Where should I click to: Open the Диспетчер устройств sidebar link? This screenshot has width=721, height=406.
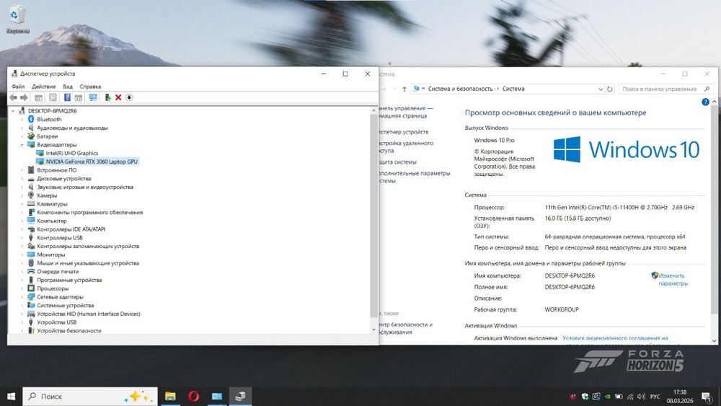[403, 132]
